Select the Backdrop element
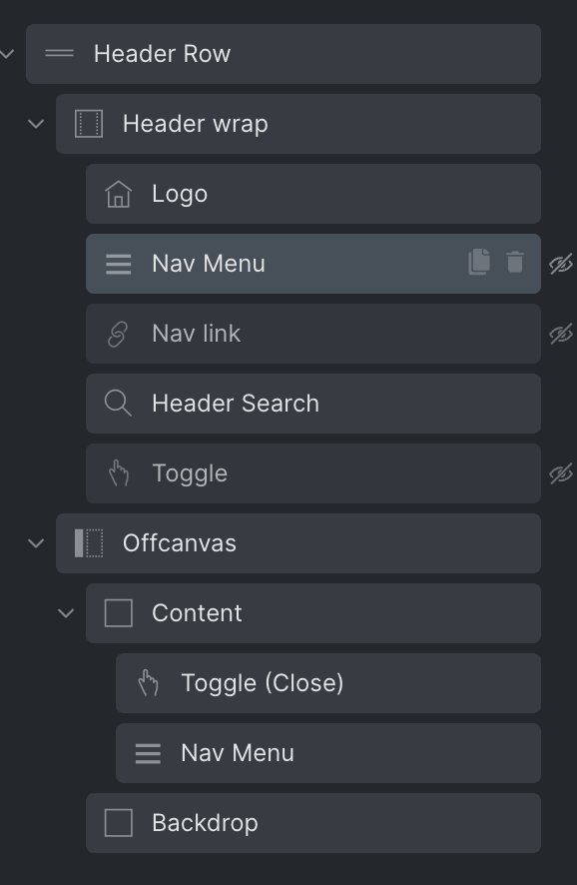This screenshot has height=885, width=577. pos(313,823)
